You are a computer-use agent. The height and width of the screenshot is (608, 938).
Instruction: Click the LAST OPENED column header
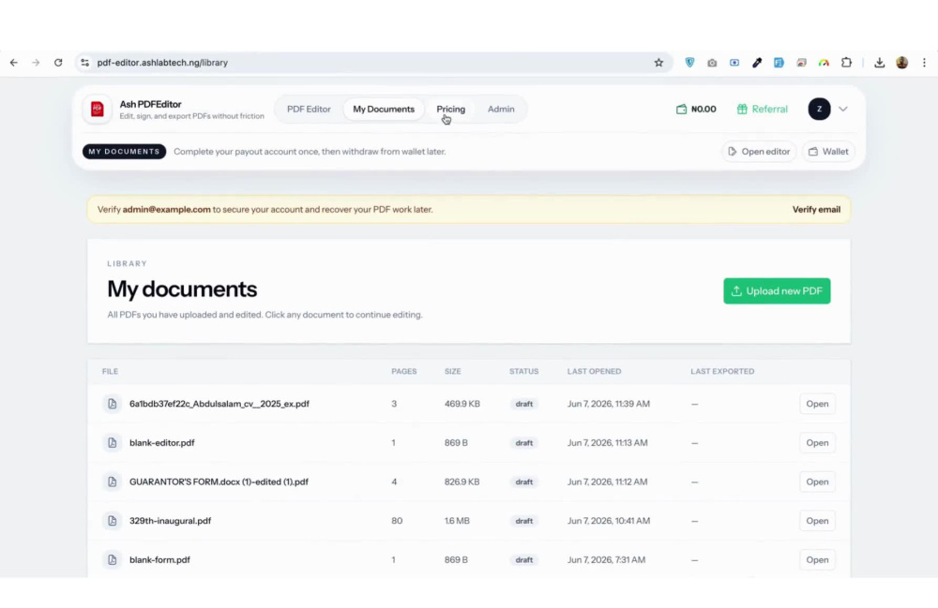594,372
